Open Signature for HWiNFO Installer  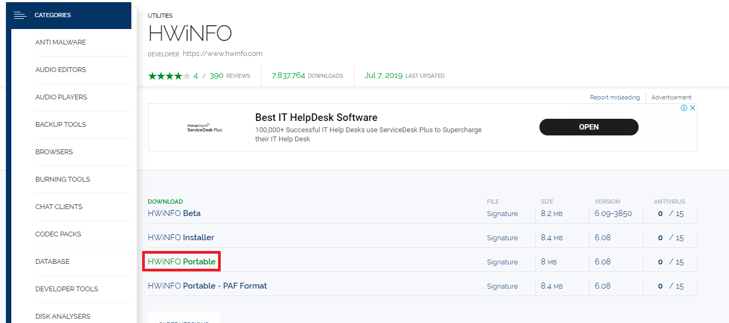tap(502, 238)
